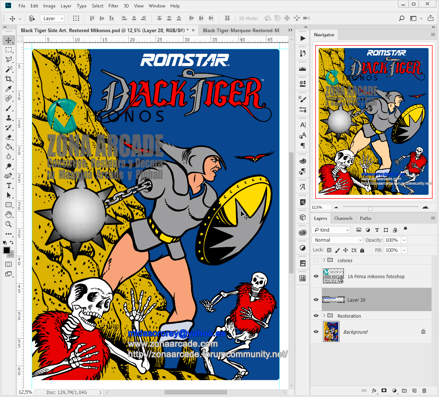439x397 pixels.
Task: Hide the Background layer
Action: pyautogui.click(x=316, y=331)
